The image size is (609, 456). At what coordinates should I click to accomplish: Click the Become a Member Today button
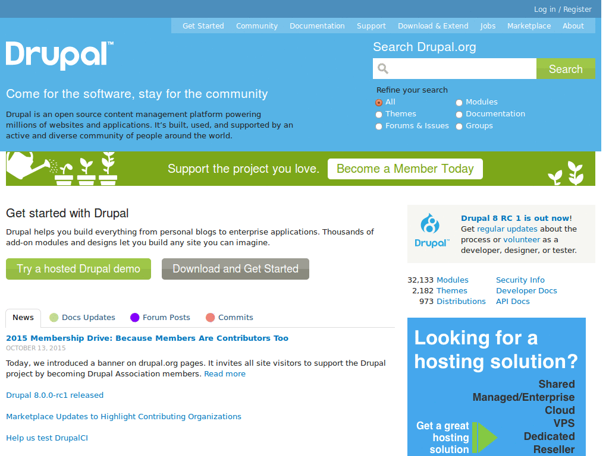click(405, 169)
